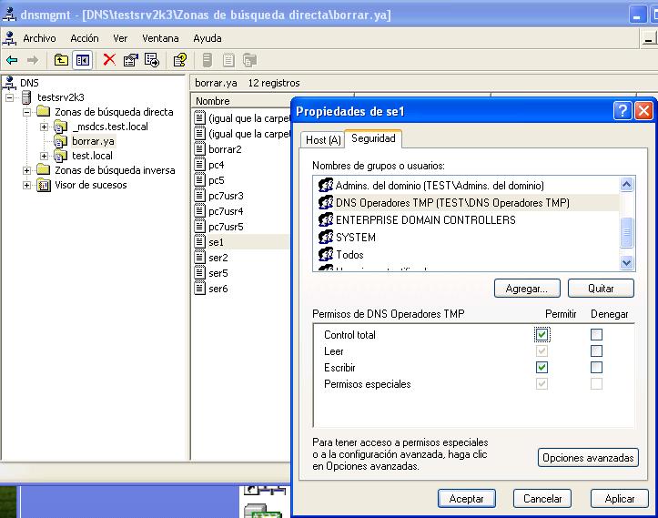Click the pc4 record icon

click(x=199, y=165)
